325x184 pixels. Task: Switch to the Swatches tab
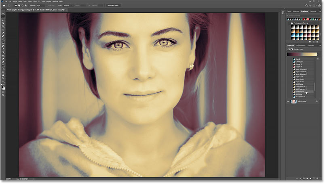click(x=295, y=11)
